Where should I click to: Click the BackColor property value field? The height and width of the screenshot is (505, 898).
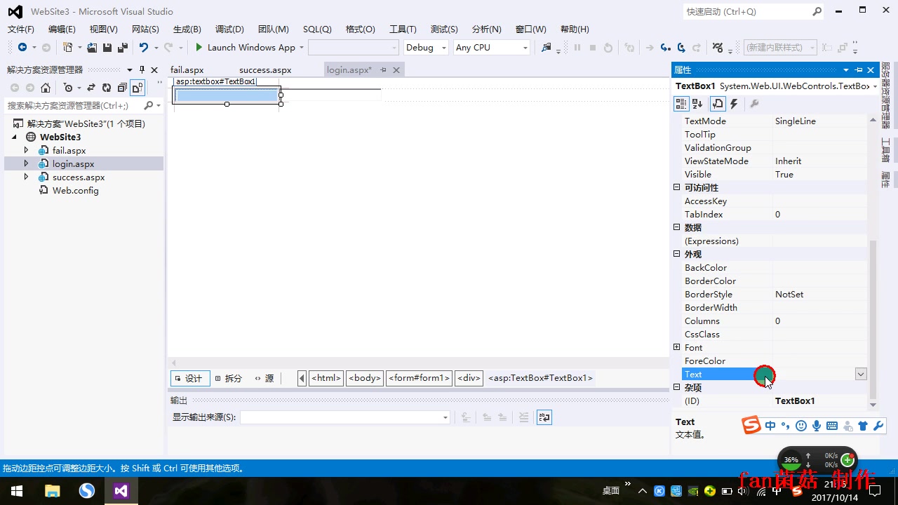[820, 268]
